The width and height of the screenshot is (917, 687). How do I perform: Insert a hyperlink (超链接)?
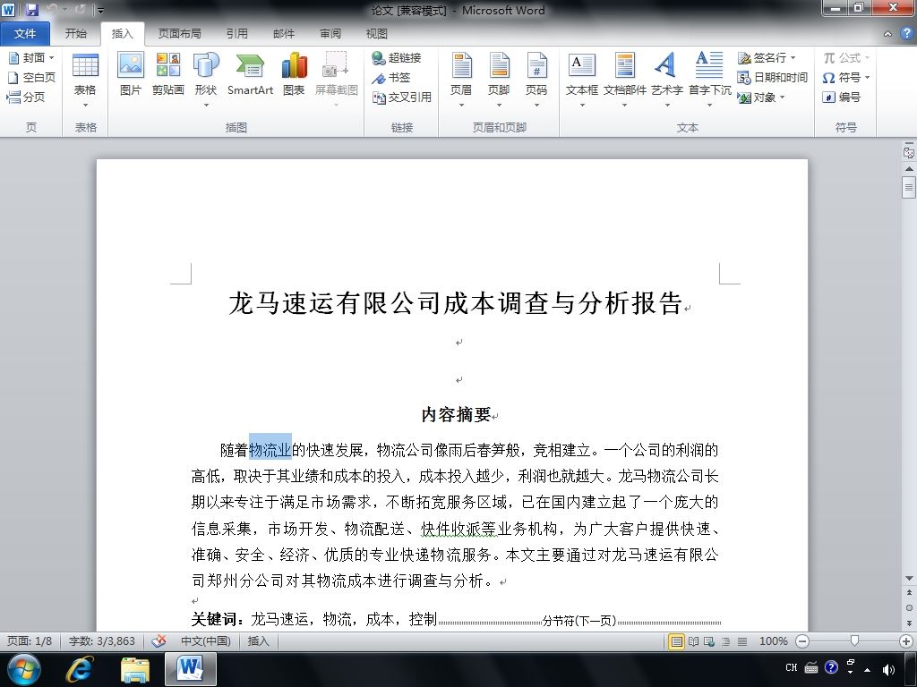click(x=397, y=57)
